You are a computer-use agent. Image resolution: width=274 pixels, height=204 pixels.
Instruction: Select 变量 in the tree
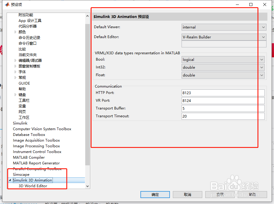coord(22,106)
